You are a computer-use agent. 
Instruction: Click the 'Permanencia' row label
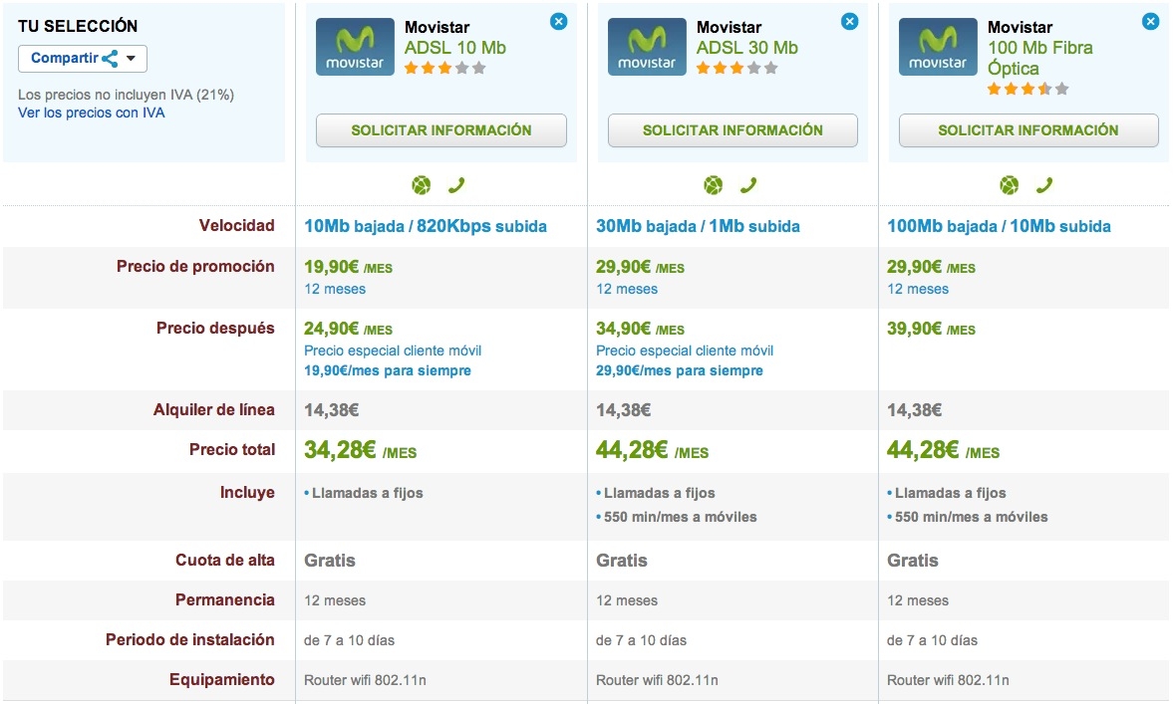point(224,600)
